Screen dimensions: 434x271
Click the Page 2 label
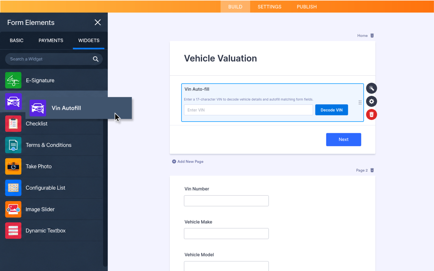[362, 170]
